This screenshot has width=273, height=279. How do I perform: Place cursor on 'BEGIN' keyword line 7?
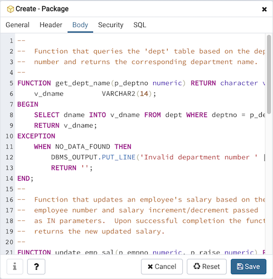[x=28, y=104]
